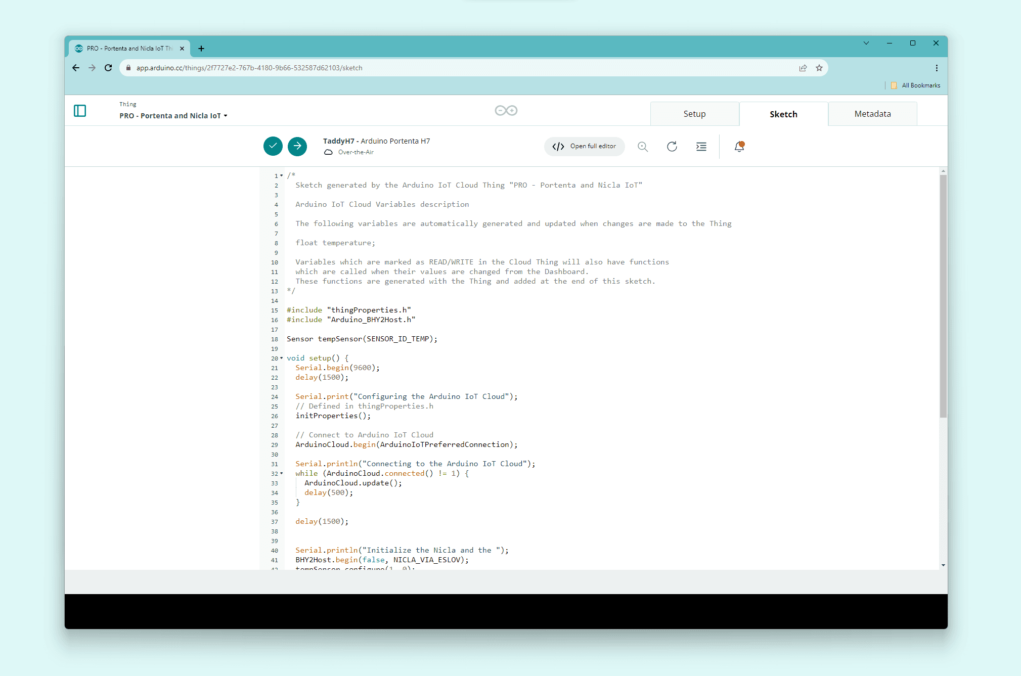The height and width of the screenshot is (676, 1021).
Task: Click the Arduino infinity logo
Action: coord(506,110)
